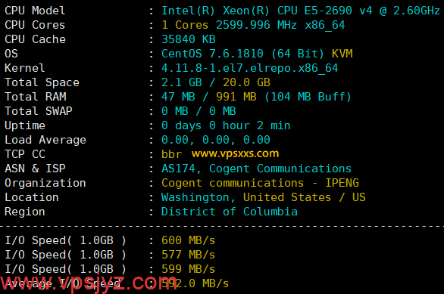Click the 'KVM' virtualization text
The image size is (444, 294).
342,54
